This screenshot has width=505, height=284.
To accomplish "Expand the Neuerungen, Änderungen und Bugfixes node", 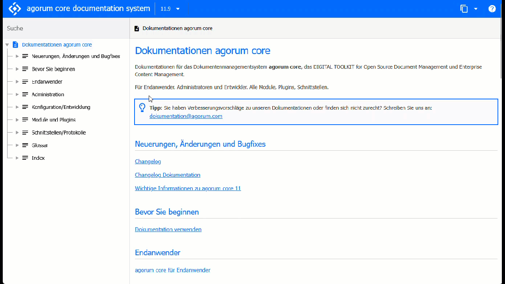I will click(x=17, y=56).
